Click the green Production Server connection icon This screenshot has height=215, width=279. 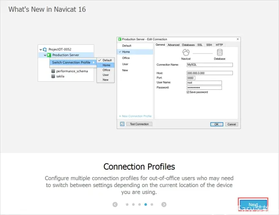[x=49, y=55]
